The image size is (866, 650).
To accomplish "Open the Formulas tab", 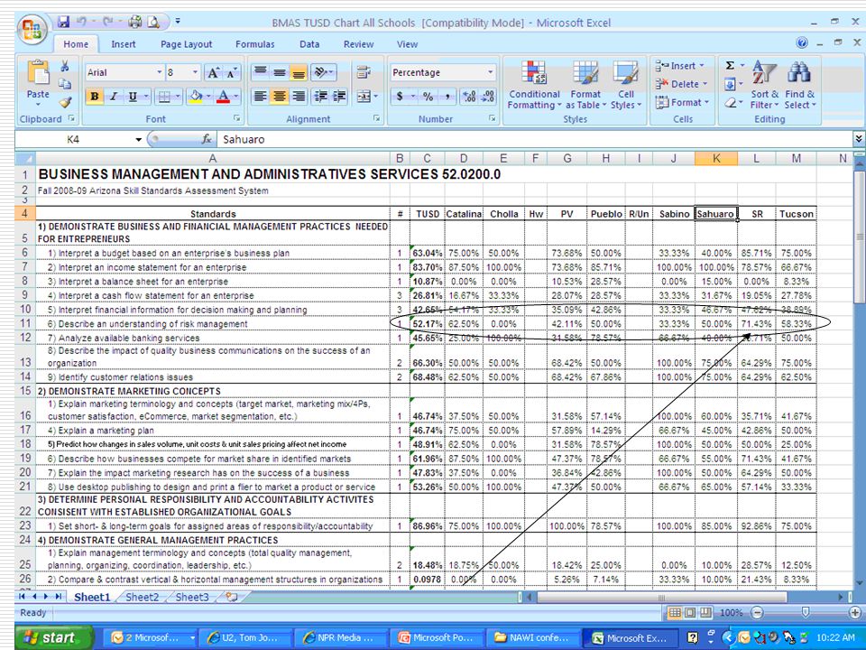I will (x=254, y=44).
